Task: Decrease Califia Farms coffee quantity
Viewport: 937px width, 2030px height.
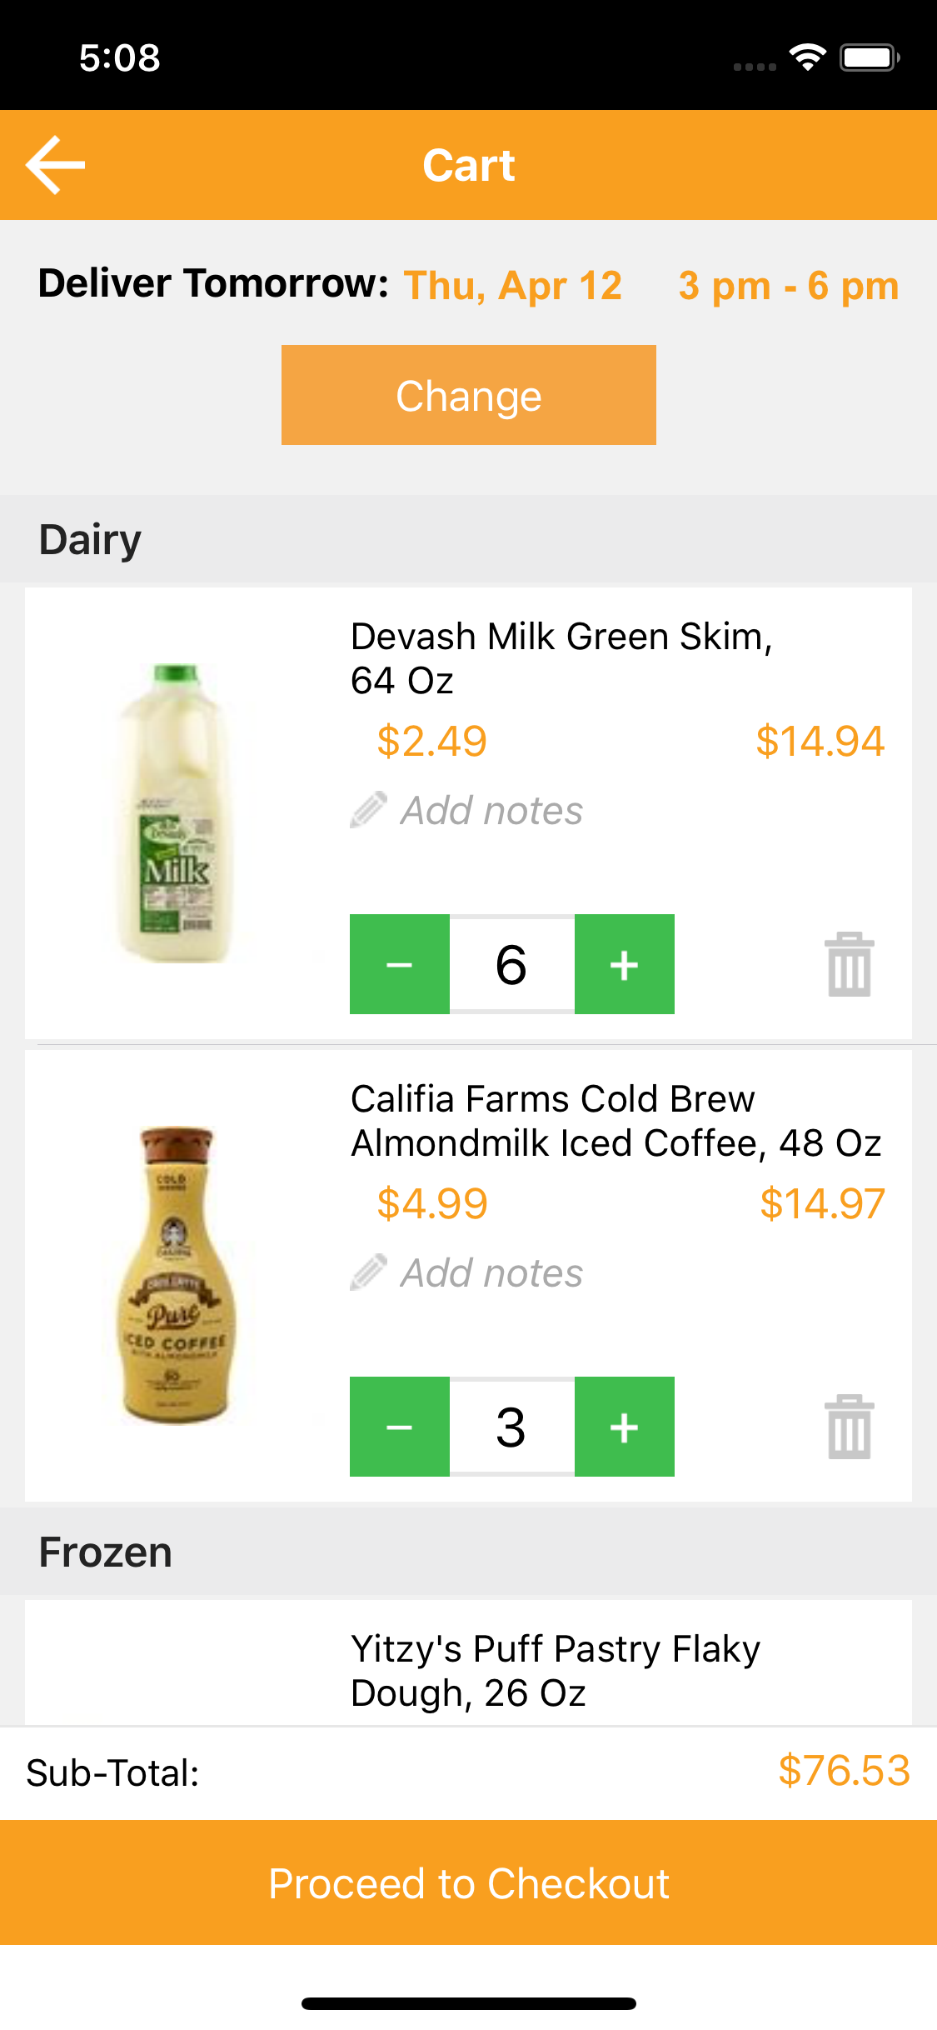Action: pos(400,1427)
